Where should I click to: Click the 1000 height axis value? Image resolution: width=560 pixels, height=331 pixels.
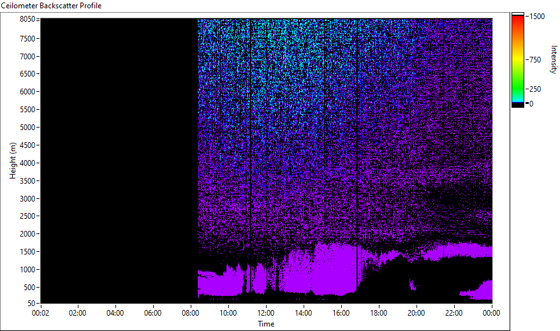pyautogui.click(x=27, y=270)
